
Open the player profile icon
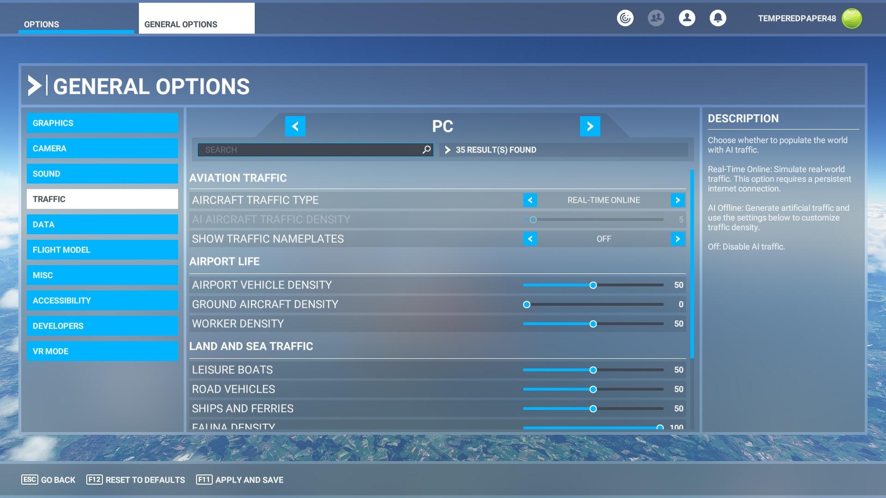tap(687, 18)
